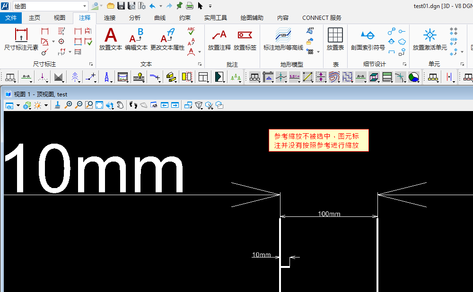The width and height of the screenshot is (473, 292).
Task: Click the update view brush icon
Action: [x=57, y=105]
